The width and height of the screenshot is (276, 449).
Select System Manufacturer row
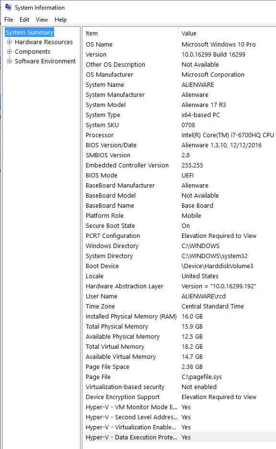click(179, 95)
